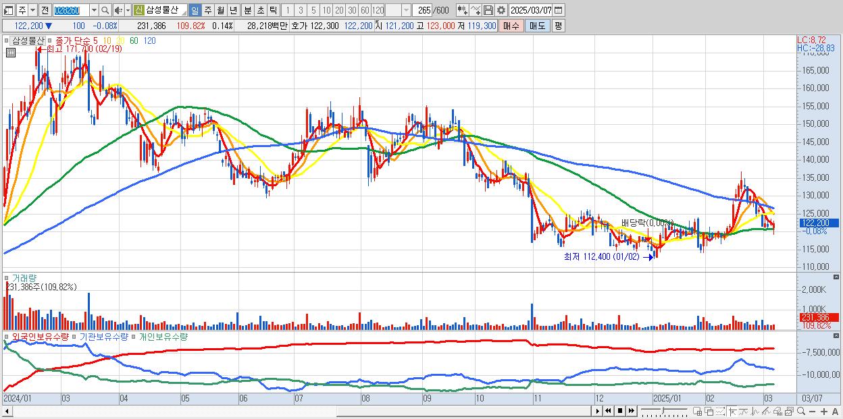Click the vertical line chart tool icon
This screenshot has height=419, width=843.
click(x=755, y=412)
